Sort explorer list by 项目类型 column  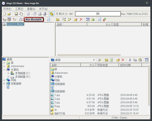[x=107, y=65]
